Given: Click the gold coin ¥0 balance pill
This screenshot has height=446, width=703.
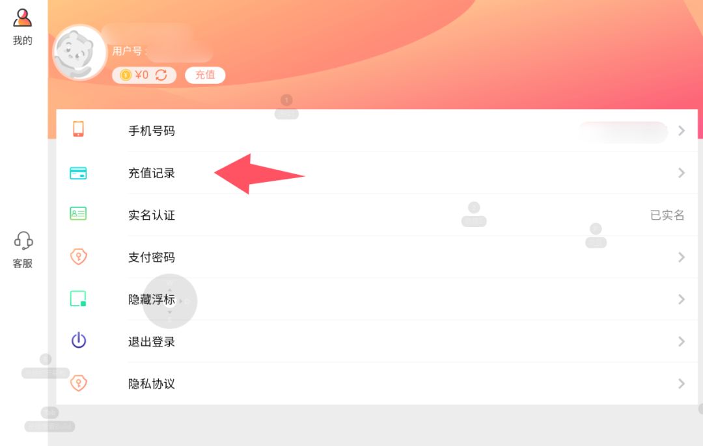Looking at the screenshot, I should [x=144, y=75].
